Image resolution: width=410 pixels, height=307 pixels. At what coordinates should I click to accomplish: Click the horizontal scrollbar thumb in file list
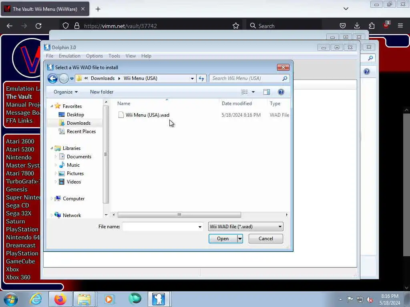pyautogui.click(x=179, y=215)
